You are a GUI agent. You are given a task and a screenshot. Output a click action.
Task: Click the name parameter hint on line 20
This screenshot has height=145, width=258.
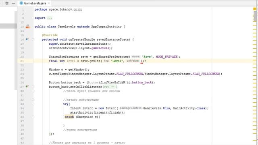pos(136,56)
